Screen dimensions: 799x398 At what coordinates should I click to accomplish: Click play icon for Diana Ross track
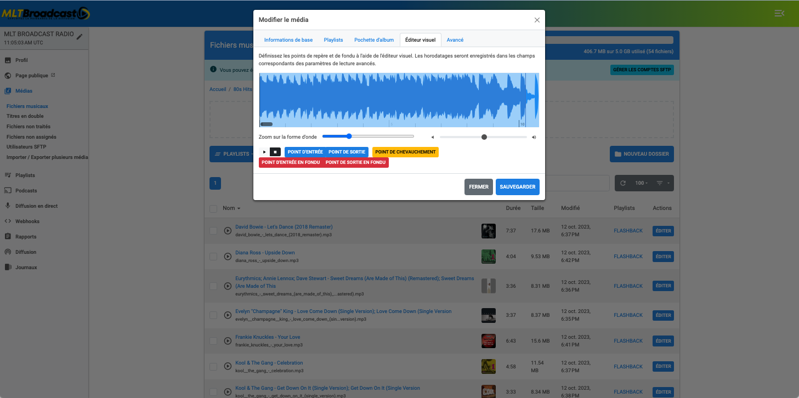click(x=228, y=257)
